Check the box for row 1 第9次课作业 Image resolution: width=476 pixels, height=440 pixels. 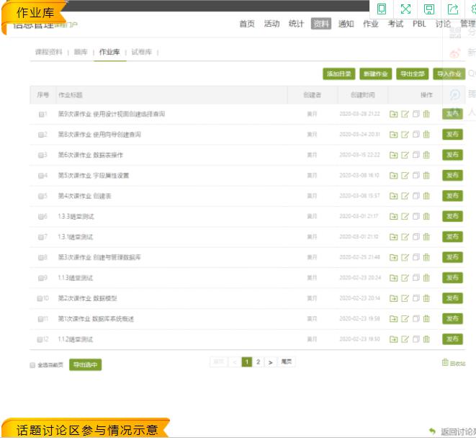pyautogui.click(x=41, y=115)
